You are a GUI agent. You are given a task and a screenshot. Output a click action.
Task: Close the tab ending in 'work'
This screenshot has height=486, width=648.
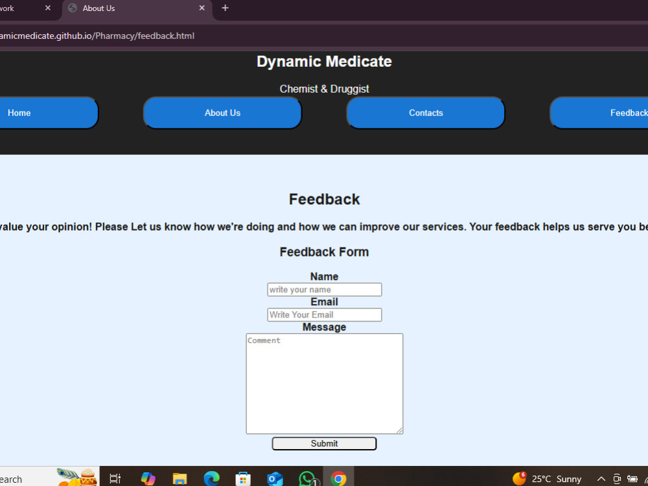pyautogui.click(x=48, y=8)
